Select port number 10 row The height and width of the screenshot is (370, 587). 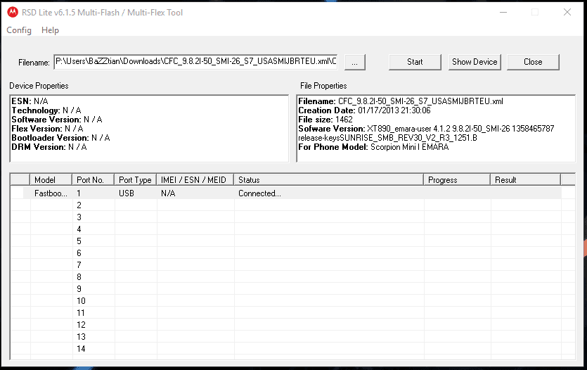[x=286, y=301]
